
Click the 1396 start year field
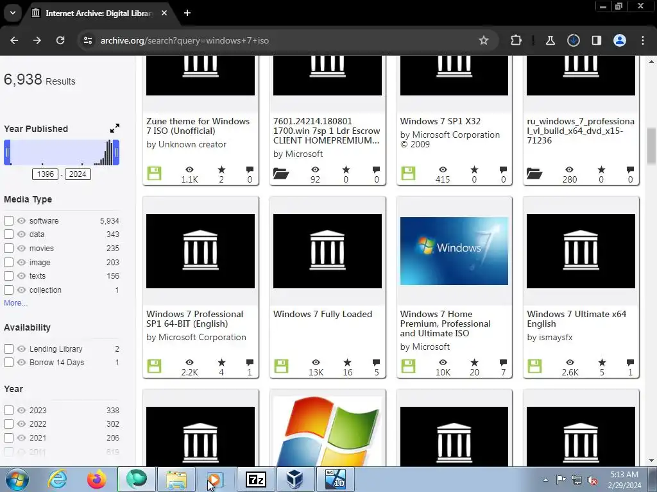tap(46, 174)
